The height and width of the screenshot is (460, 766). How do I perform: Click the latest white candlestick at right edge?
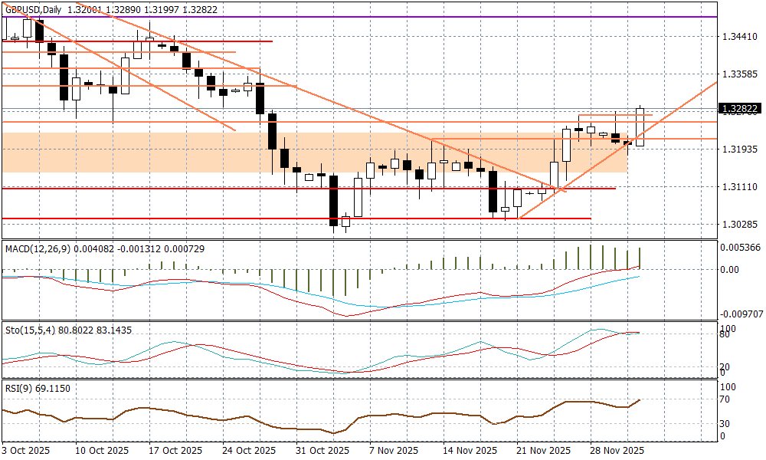(x=640, y=127)
